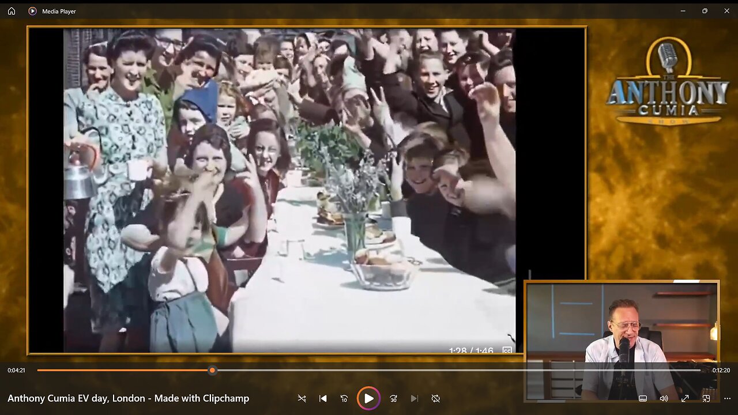Click the seek bar position handle

pos(212,370)
